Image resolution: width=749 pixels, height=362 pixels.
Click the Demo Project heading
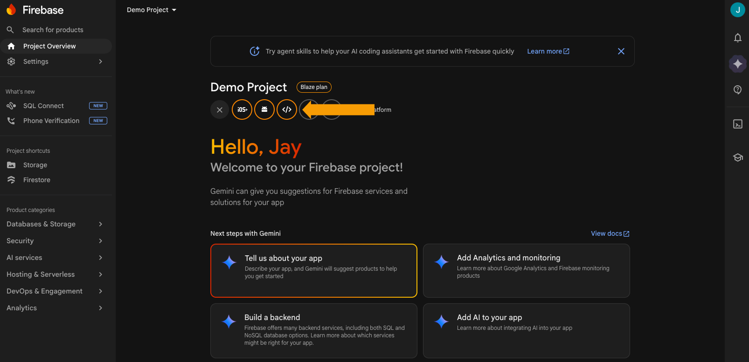[249, 87]
